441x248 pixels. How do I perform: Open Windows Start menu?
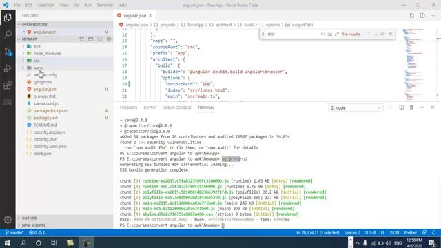pos(8,242)
